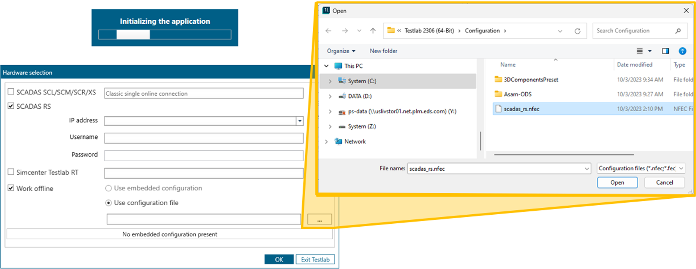Screen dimensions: 696x269
Task: Select the DATA (D:) drive icon
Action: click(x=342, y=96)
